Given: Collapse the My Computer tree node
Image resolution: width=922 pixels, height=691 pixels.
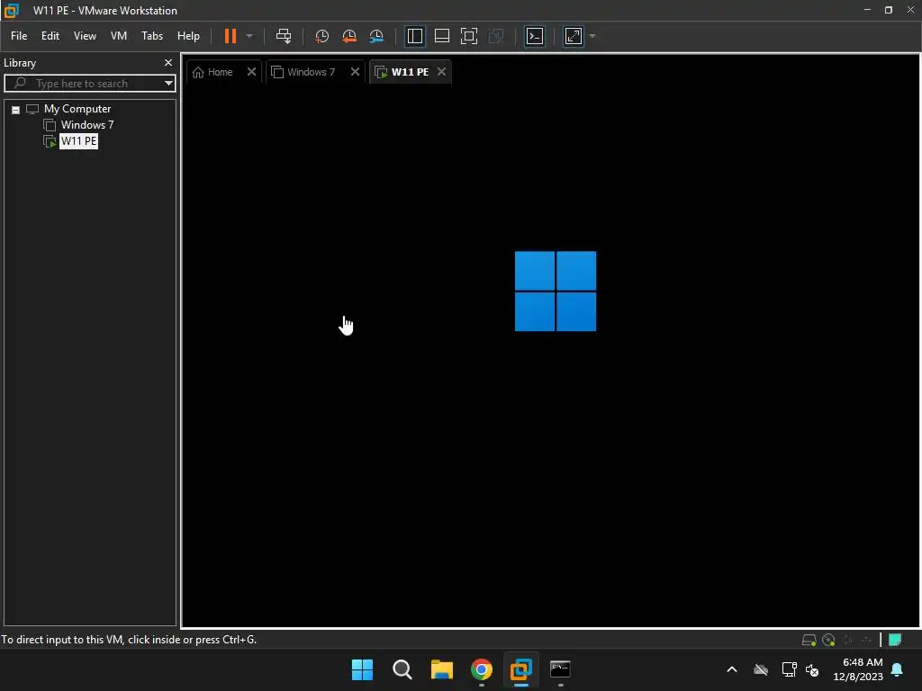Looking at the screenshot, I should pyautogui.click(x=16, y=110).
